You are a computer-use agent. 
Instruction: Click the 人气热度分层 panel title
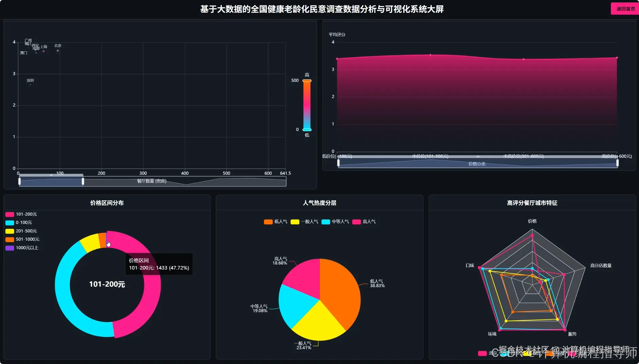(319, 203)
